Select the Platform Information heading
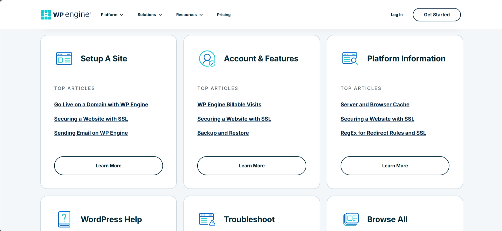 (406, 59)
